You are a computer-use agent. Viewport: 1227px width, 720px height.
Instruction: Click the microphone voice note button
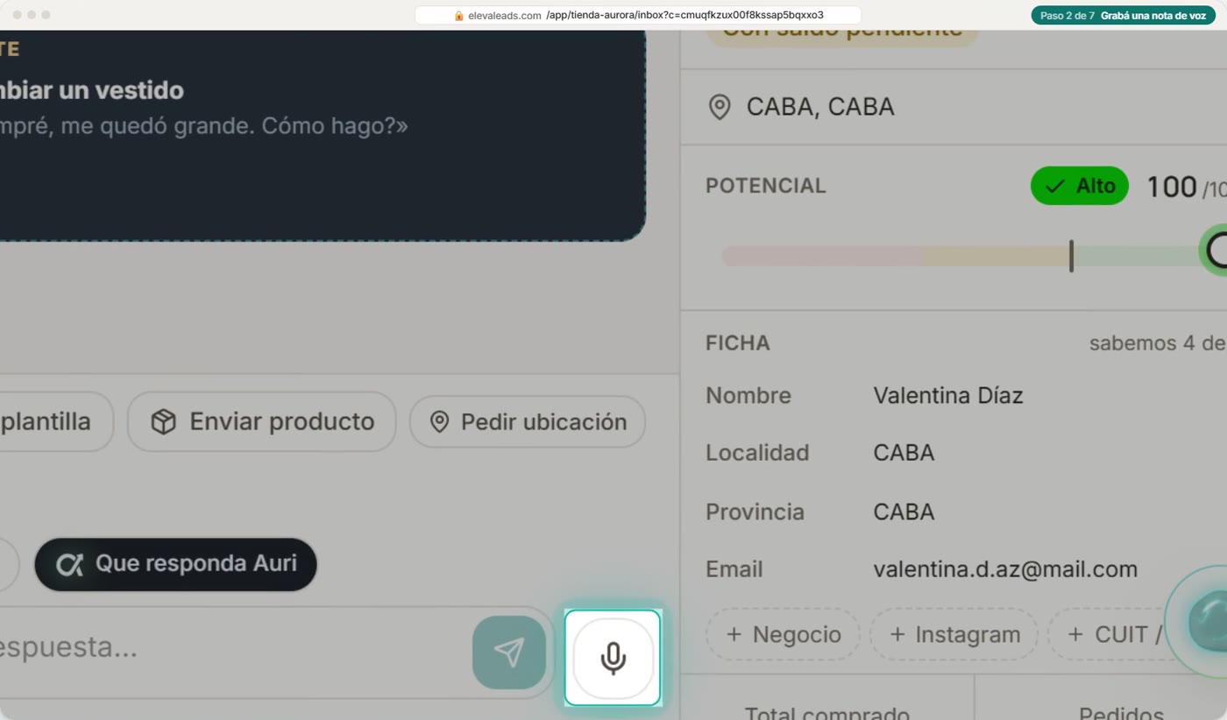(x=613, y=658)
